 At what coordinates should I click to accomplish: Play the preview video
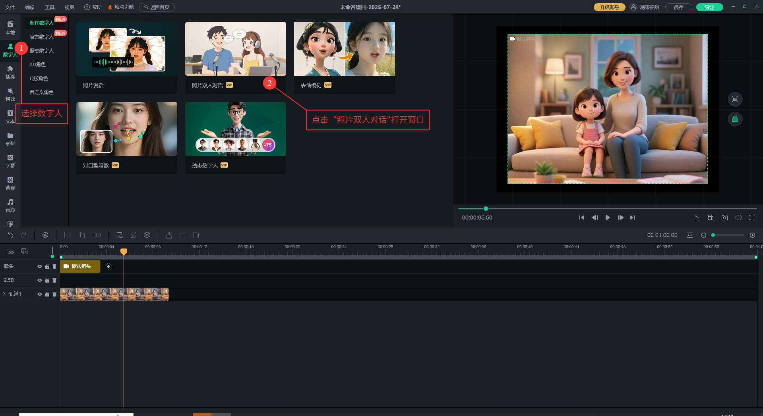click(x=607, y=218)
